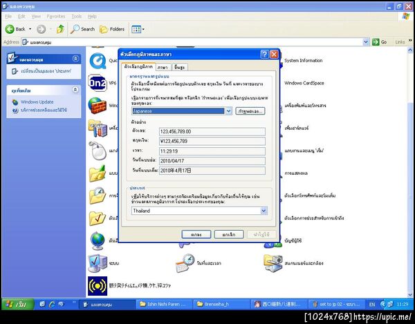
Task: Open the View menu
Action: [36, 17]
